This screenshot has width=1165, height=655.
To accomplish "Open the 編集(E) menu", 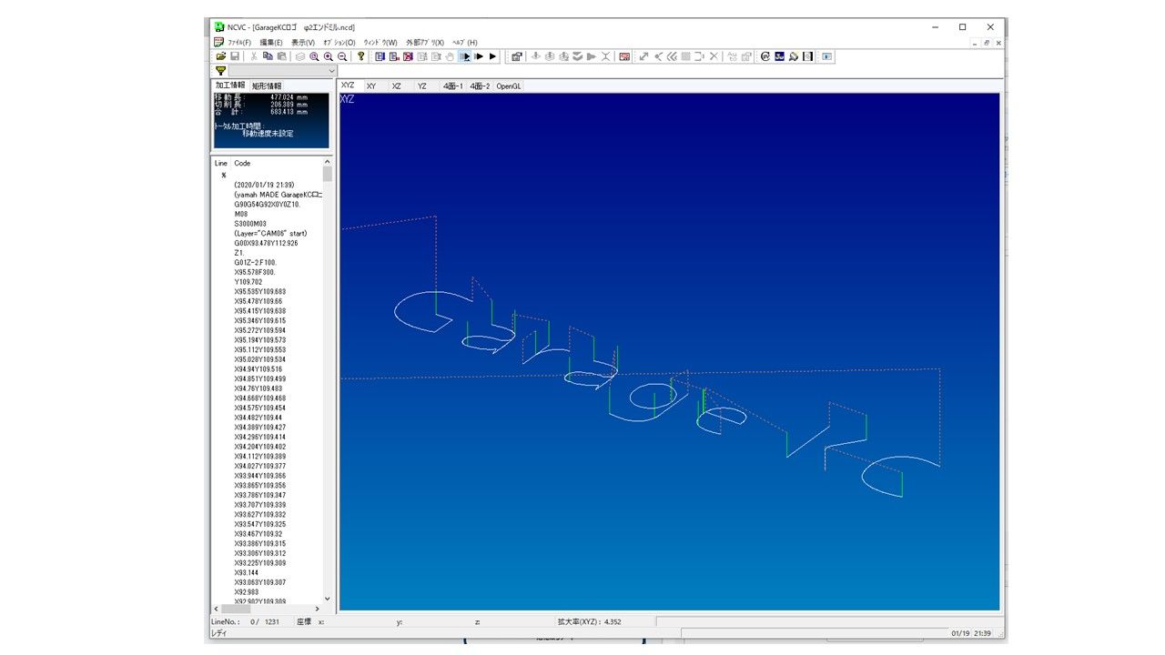I will pos(271,43).
